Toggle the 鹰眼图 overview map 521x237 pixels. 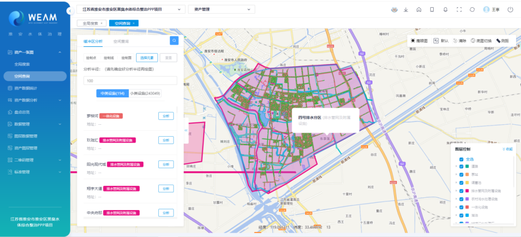pos(420,41)
